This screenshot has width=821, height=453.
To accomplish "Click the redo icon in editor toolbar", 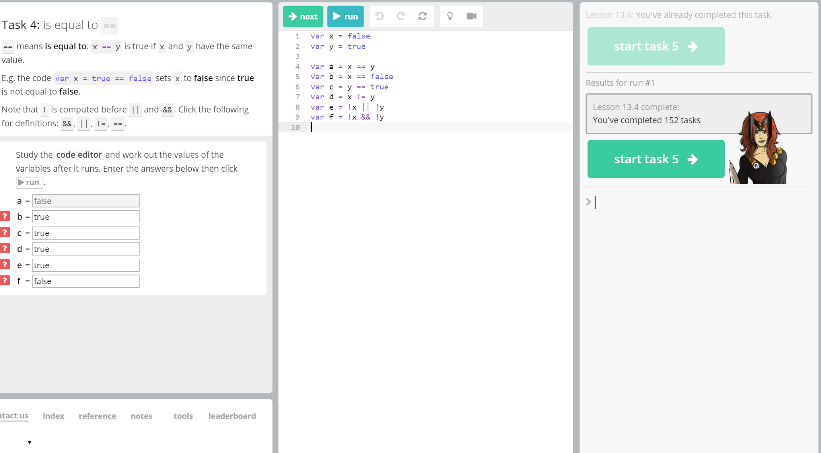I will pyautogui.click(x=401, y=16).
